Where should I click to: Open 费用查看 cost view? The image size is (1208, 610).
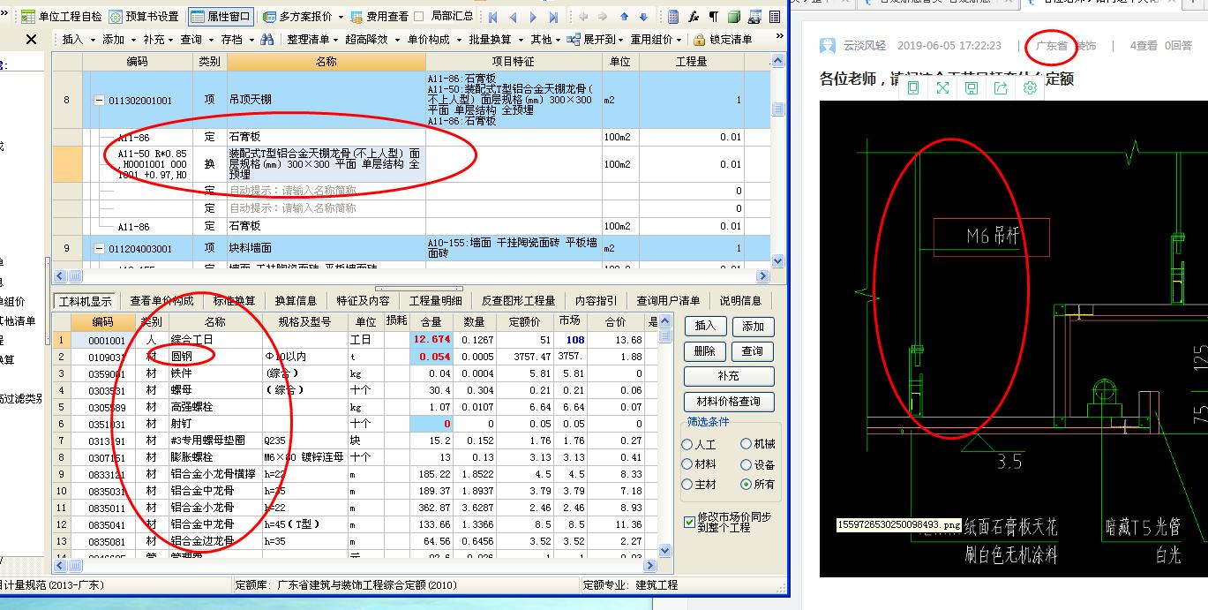(x=379, y=17)
